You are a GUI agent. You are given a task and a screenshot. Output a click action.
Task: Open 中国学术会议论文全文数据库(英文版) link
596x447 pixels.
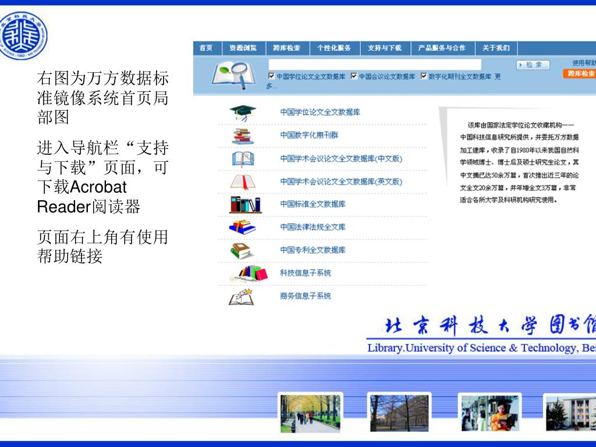coord(341,182)
